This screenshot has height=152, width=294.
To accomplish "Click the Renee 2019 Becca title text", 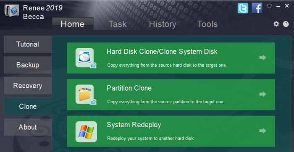I will [x=42, y=12].
